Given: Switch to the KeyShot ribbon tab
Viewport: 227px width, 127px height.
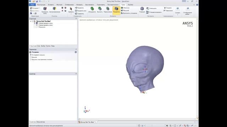Looking at the screenshot, I should [130, 5].
